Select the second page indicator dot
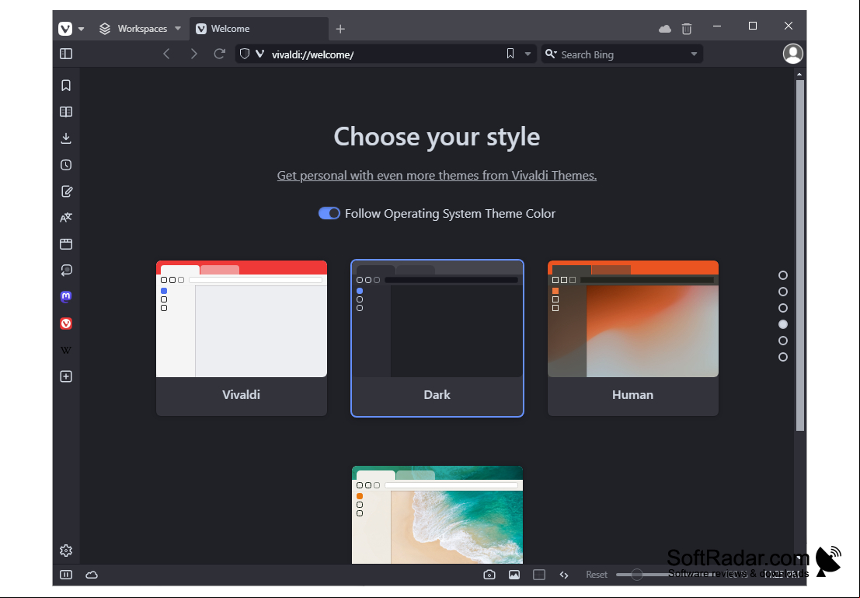 (782, 292)
